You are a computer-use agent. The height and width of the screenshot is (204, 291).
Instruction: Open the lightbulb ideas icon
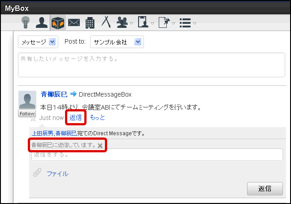(26, 22)
